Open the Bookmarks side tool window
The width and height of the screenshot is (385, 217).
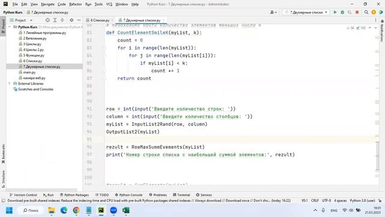(x=3, y=154)
